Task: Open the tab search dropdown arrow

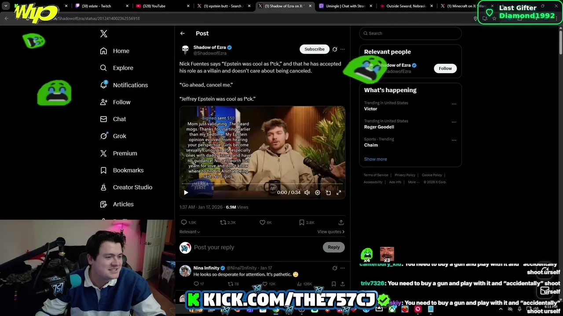Action: [6, 6]
